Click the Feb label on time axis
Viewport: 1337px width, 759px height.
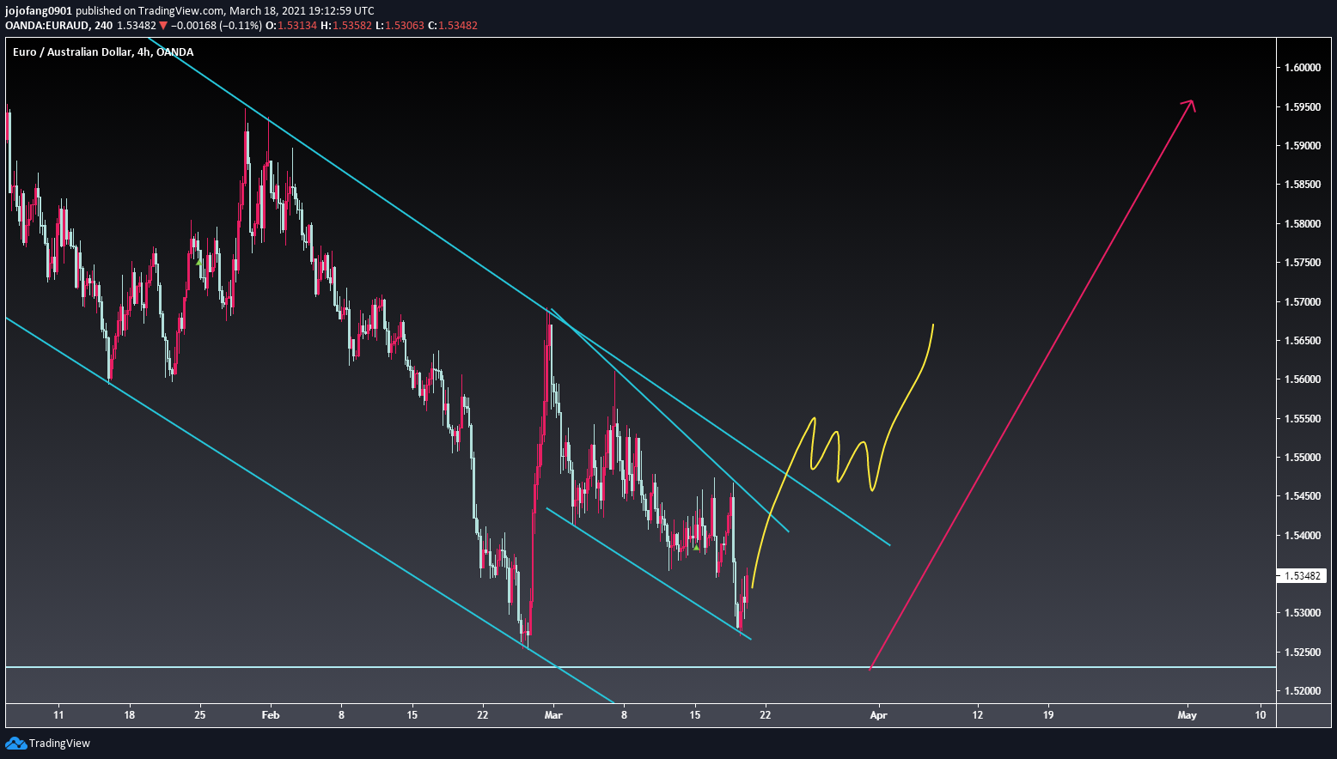[271, 714]
